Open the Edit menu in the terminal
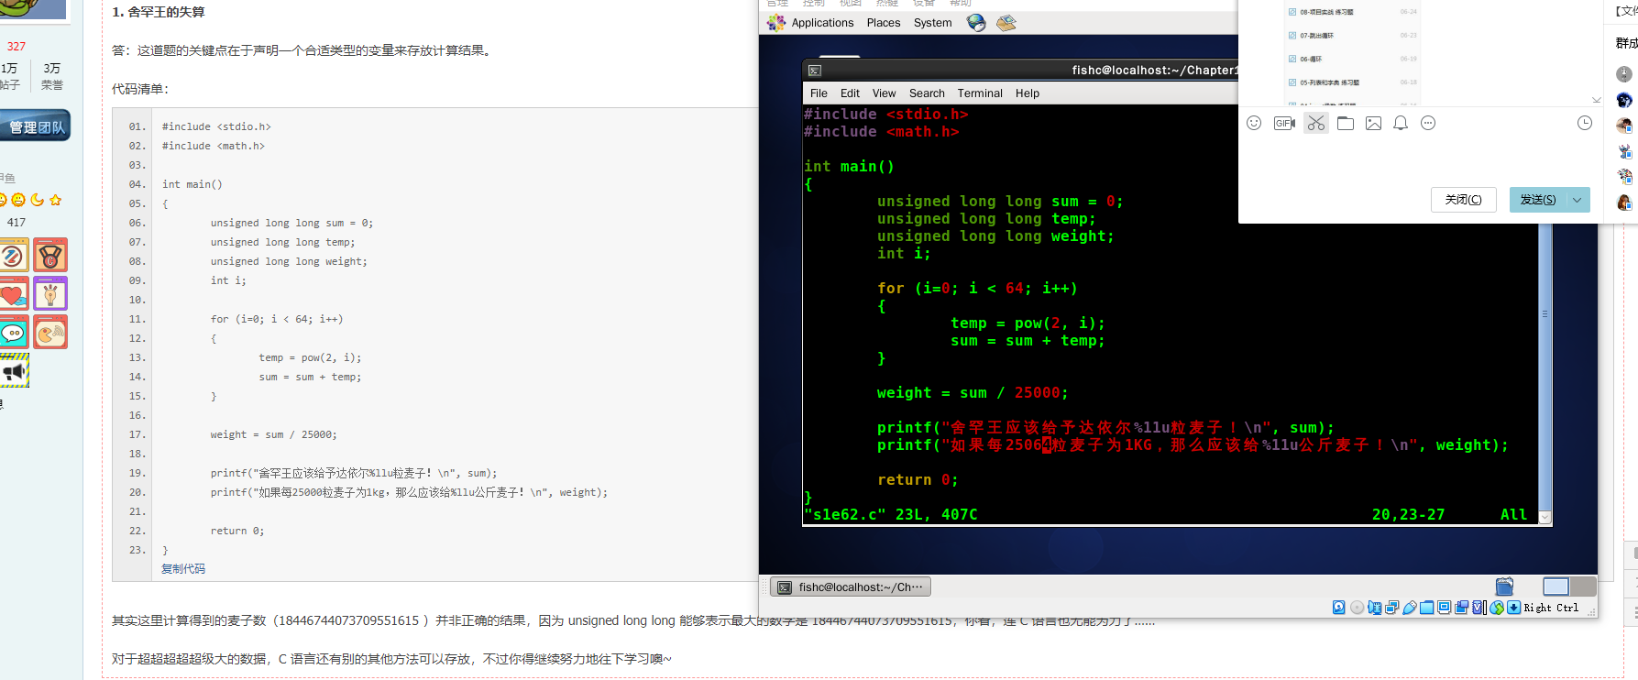The image size is (1638, 680). 850,93
